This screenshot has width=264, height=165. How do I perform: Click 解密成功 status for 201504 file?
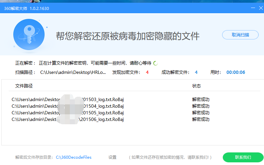click(201, 106)
